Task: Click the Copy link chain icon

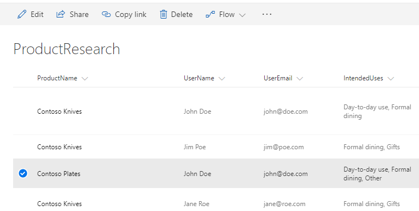Action: click(106, 14)
